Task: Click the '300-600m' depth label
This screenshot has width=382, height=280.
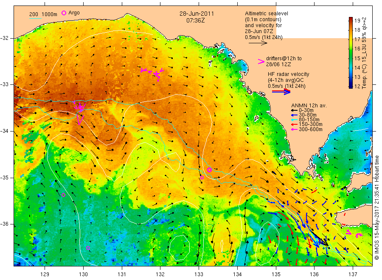Action: pos(311,129)
